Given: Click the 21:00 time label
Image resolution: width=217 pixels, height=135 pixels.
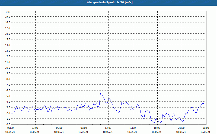Looking at the screenshot, I should click(x=181, y=128).
